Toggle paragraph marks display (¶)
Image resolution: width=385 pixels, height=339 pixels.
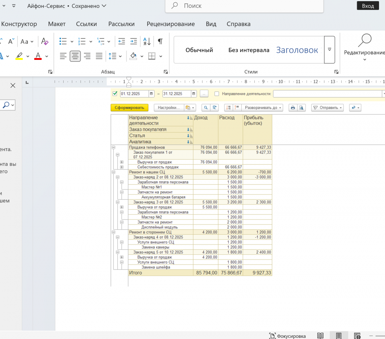pyautogui.click(x=160, y=41)
